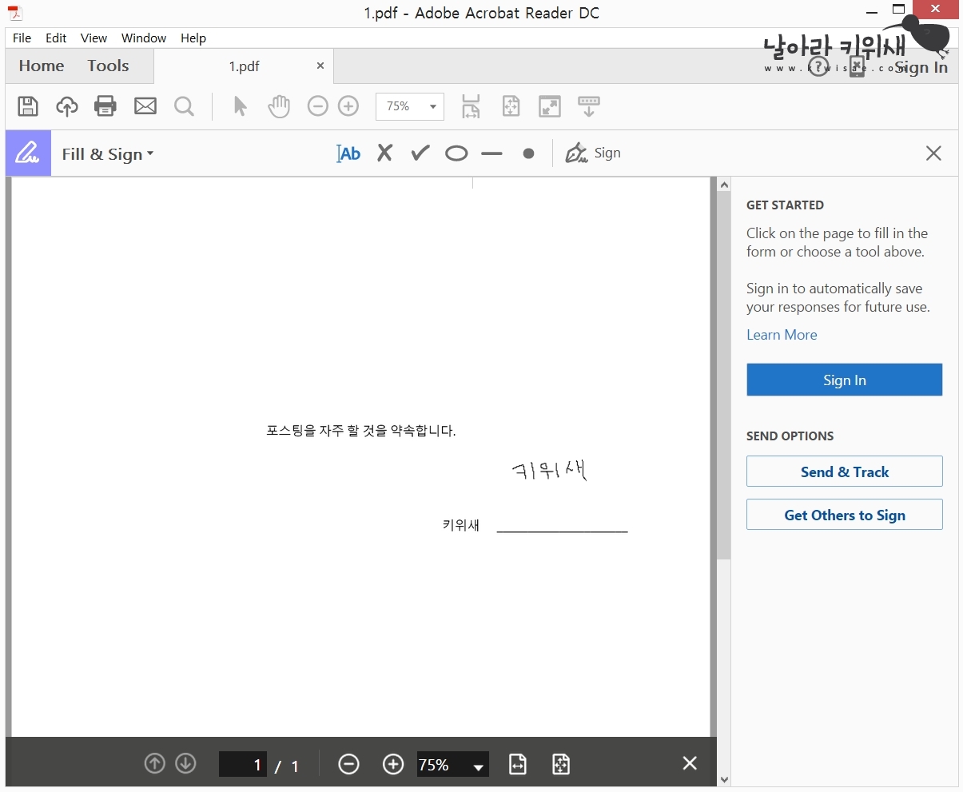
Task: Fit full page icon in bottom bar
Action: tap(561, 764)
